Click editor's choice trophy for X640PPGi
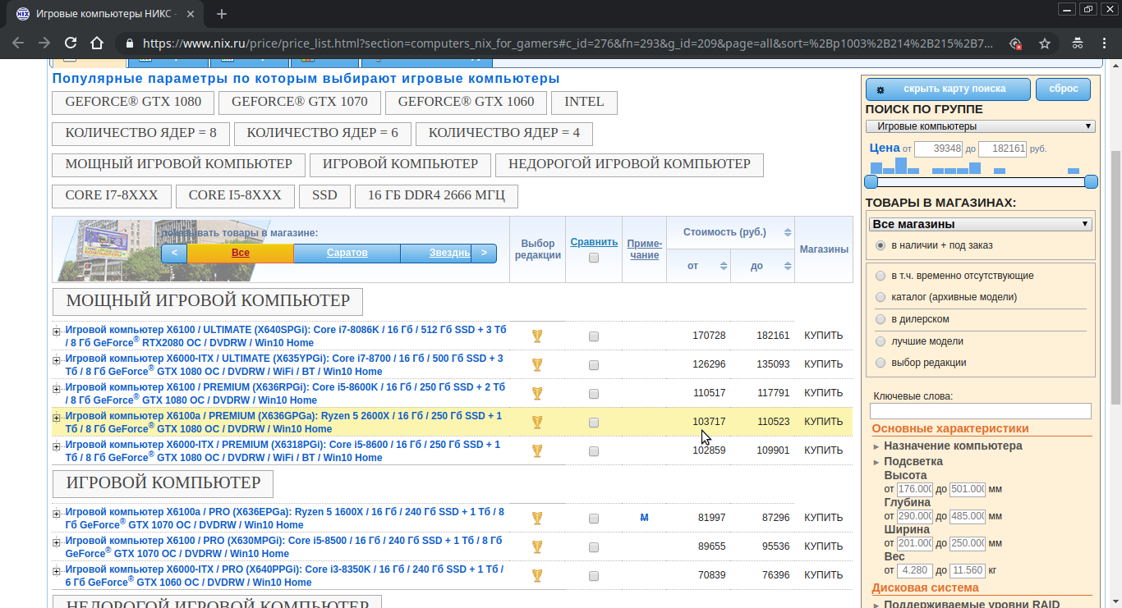The image size is (1122, 608). pos(537,575)
